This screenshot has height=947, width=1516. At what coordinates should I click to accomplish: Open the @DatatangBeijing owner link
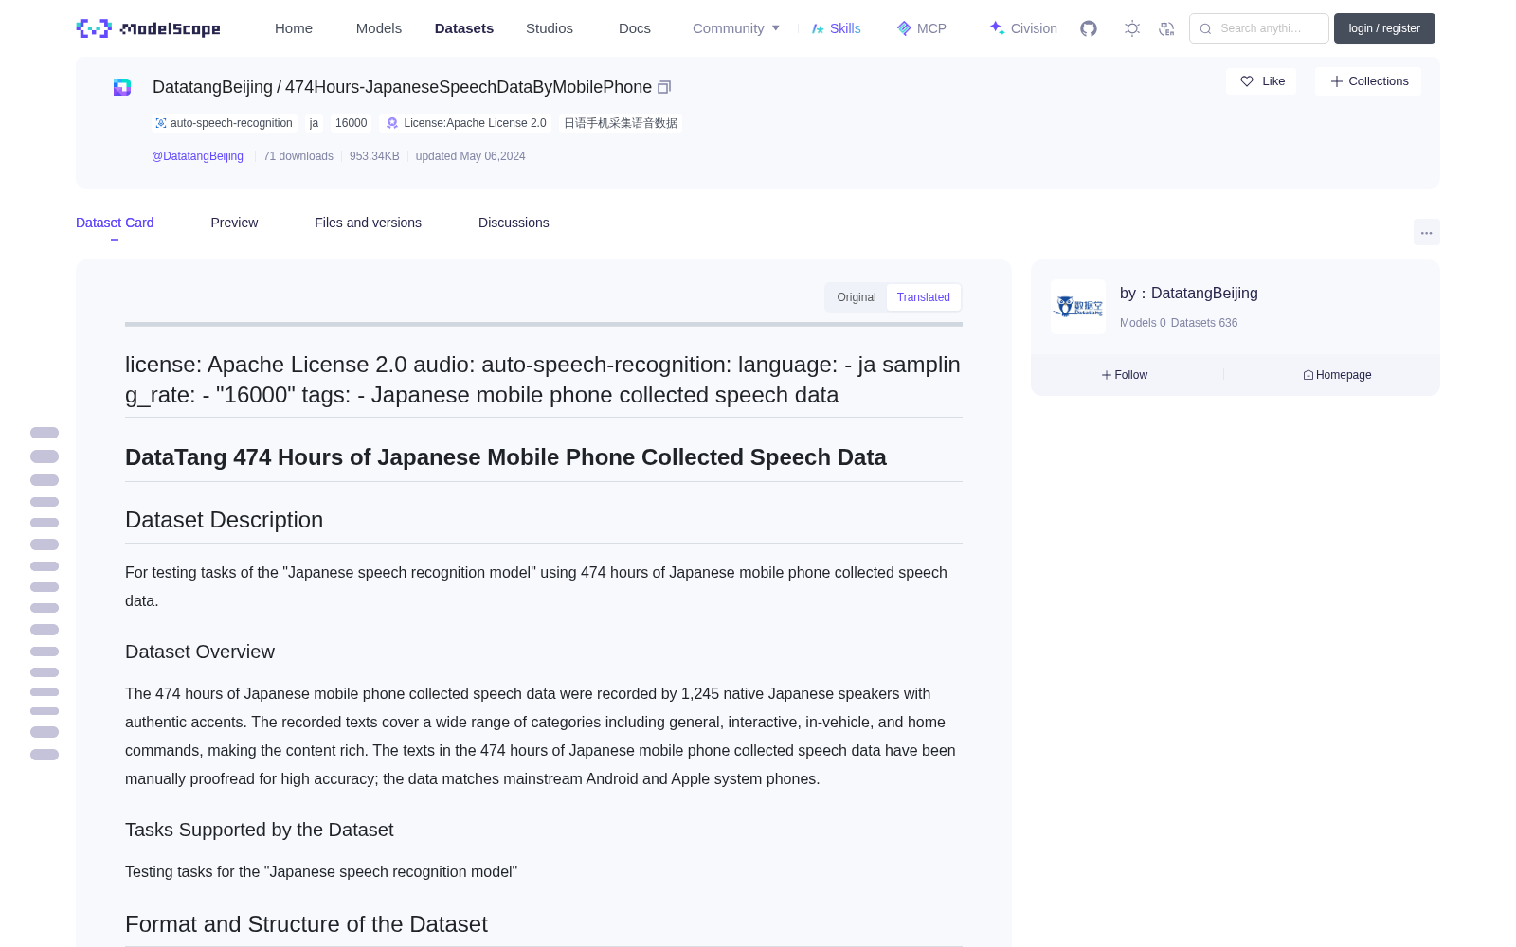click(x=197, y=156)
